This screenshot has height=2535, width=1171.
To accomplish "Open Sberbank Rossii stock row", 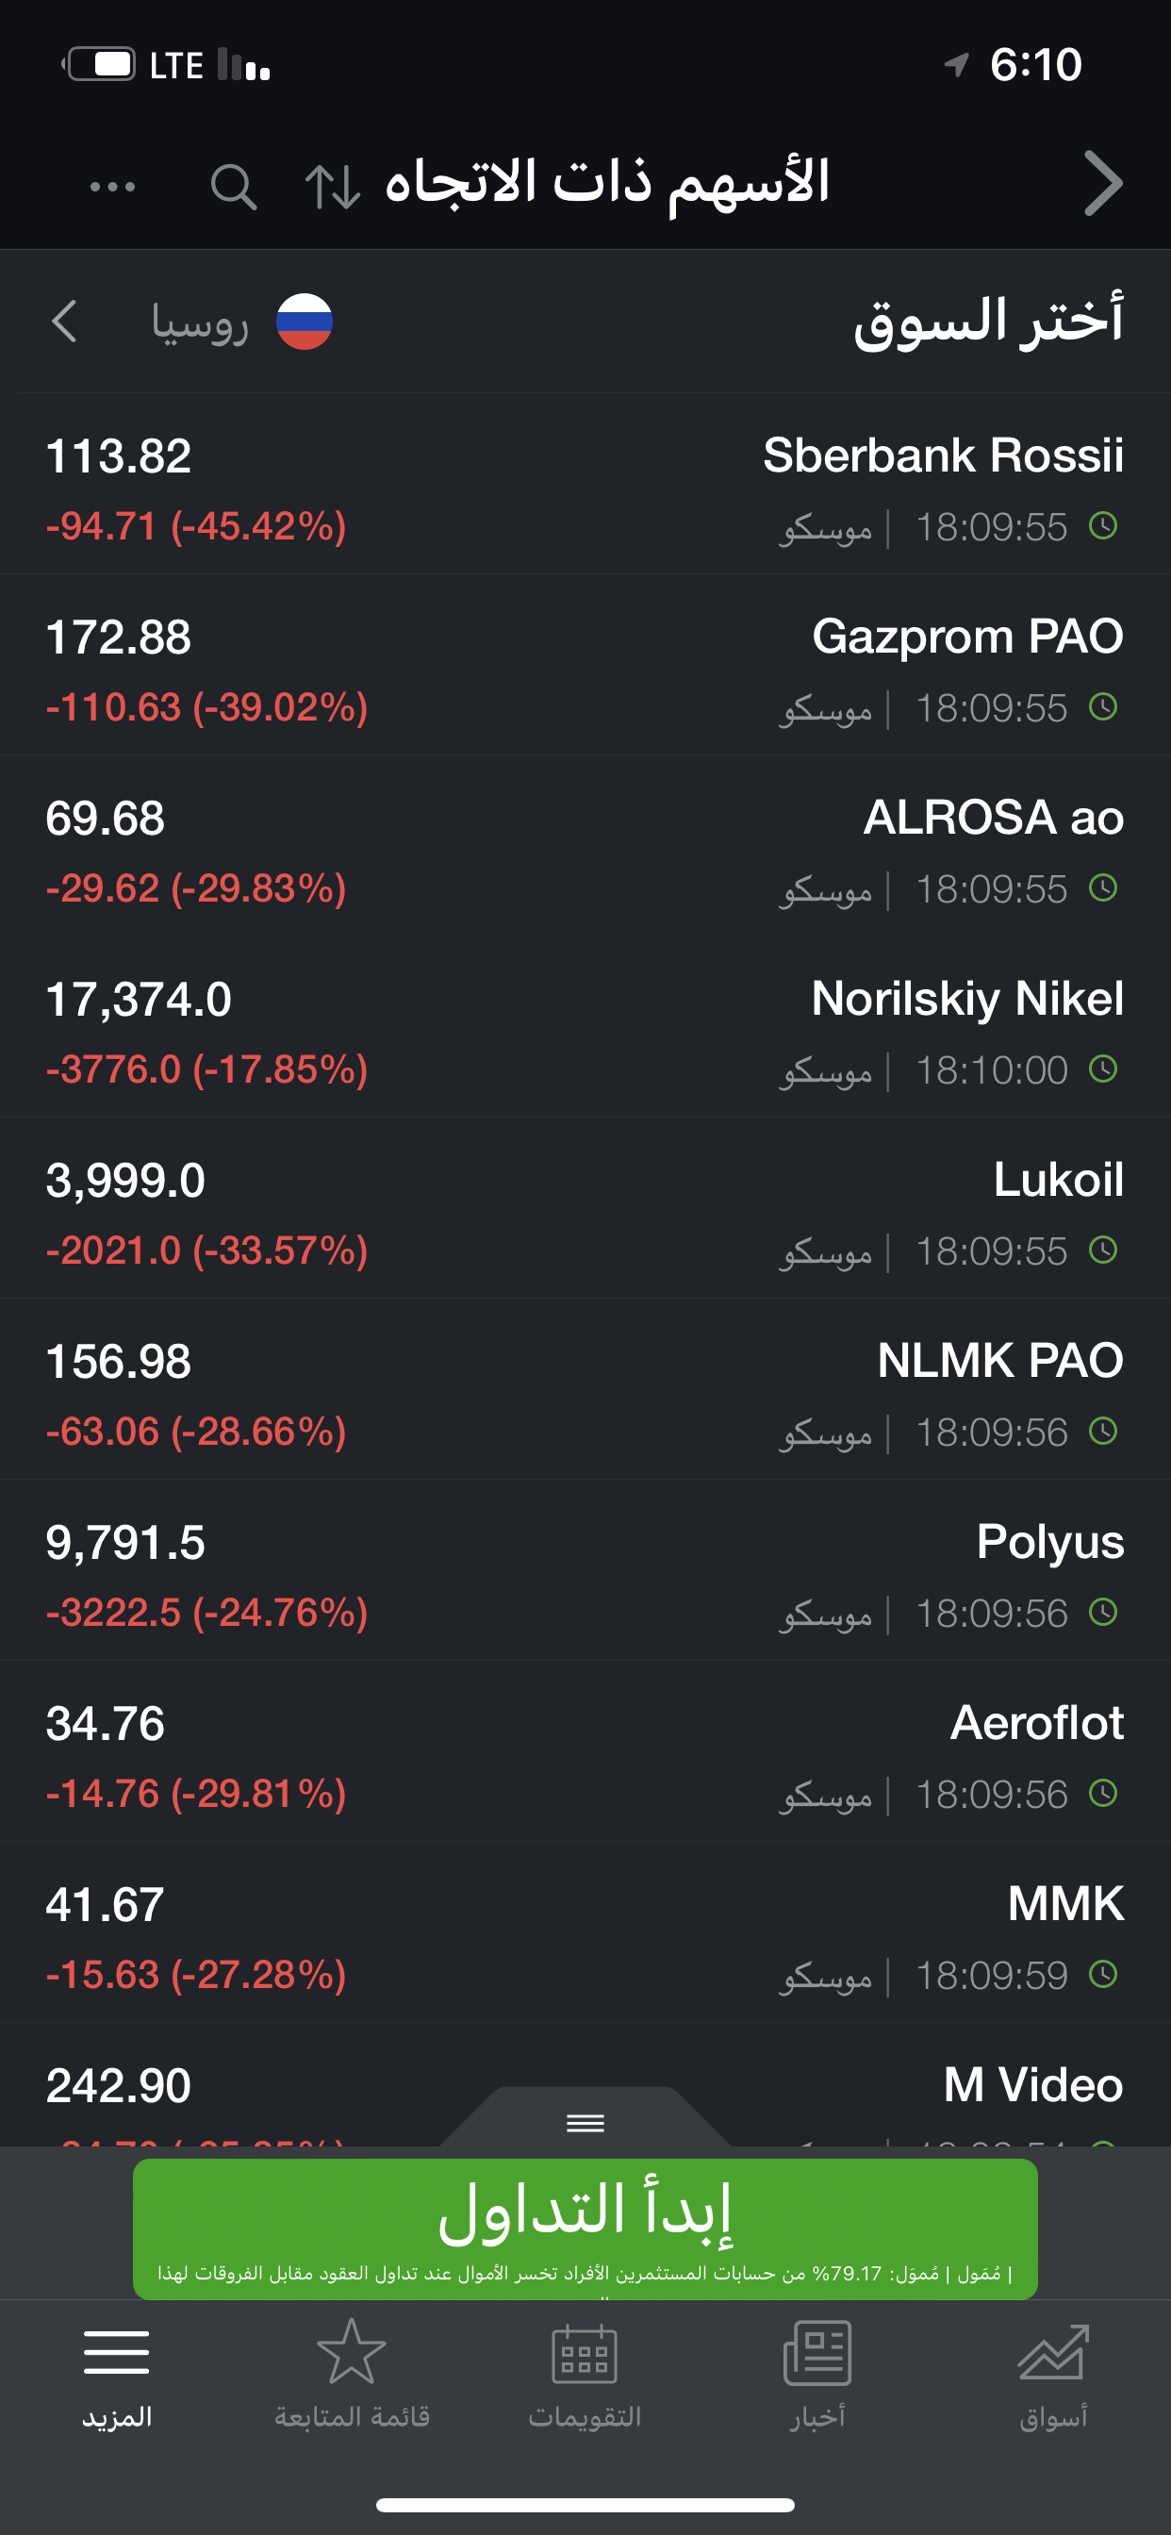I will pos(585,484).
